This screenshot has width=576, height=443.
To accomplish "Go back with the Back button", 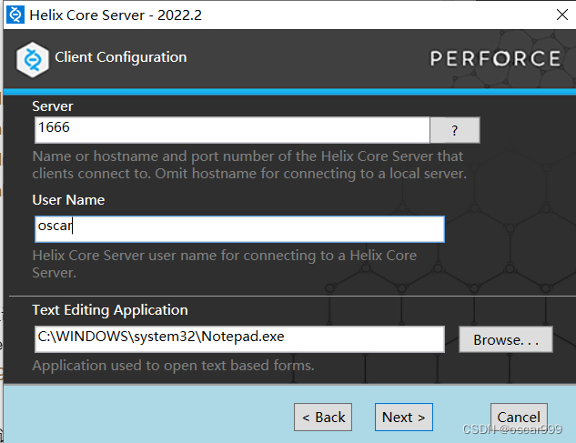I will pos(323,417).
